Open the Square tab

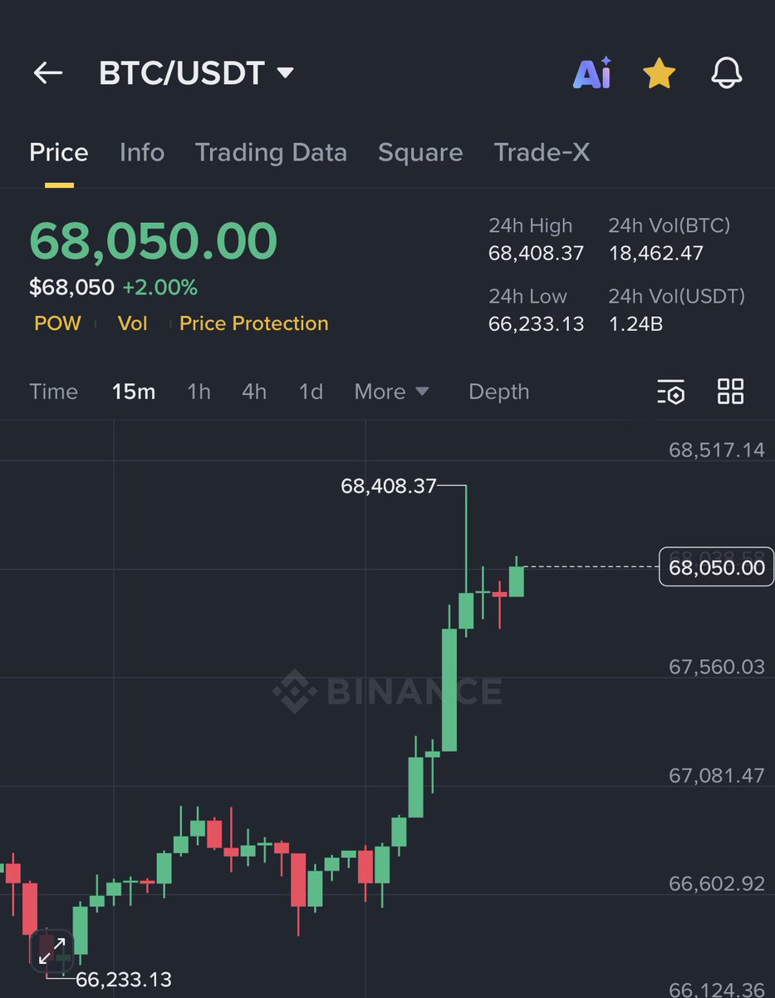[x=420, y=153]
